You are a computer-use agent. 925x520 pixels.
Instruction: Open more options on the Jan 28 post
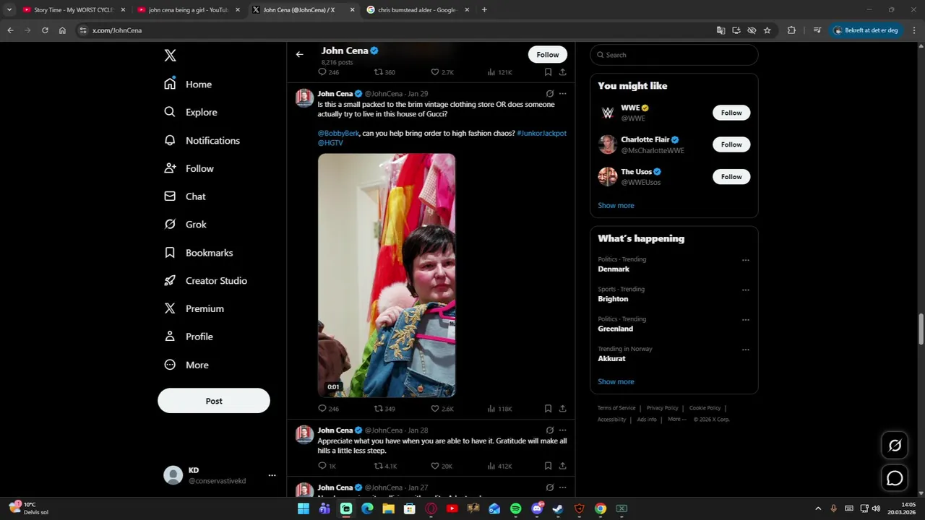tap(562, 430)
